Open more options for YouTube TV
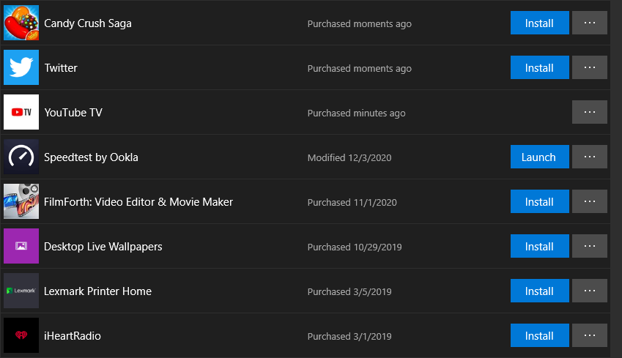Viewport: 622px width, 358px height. [x=590, y=112]
